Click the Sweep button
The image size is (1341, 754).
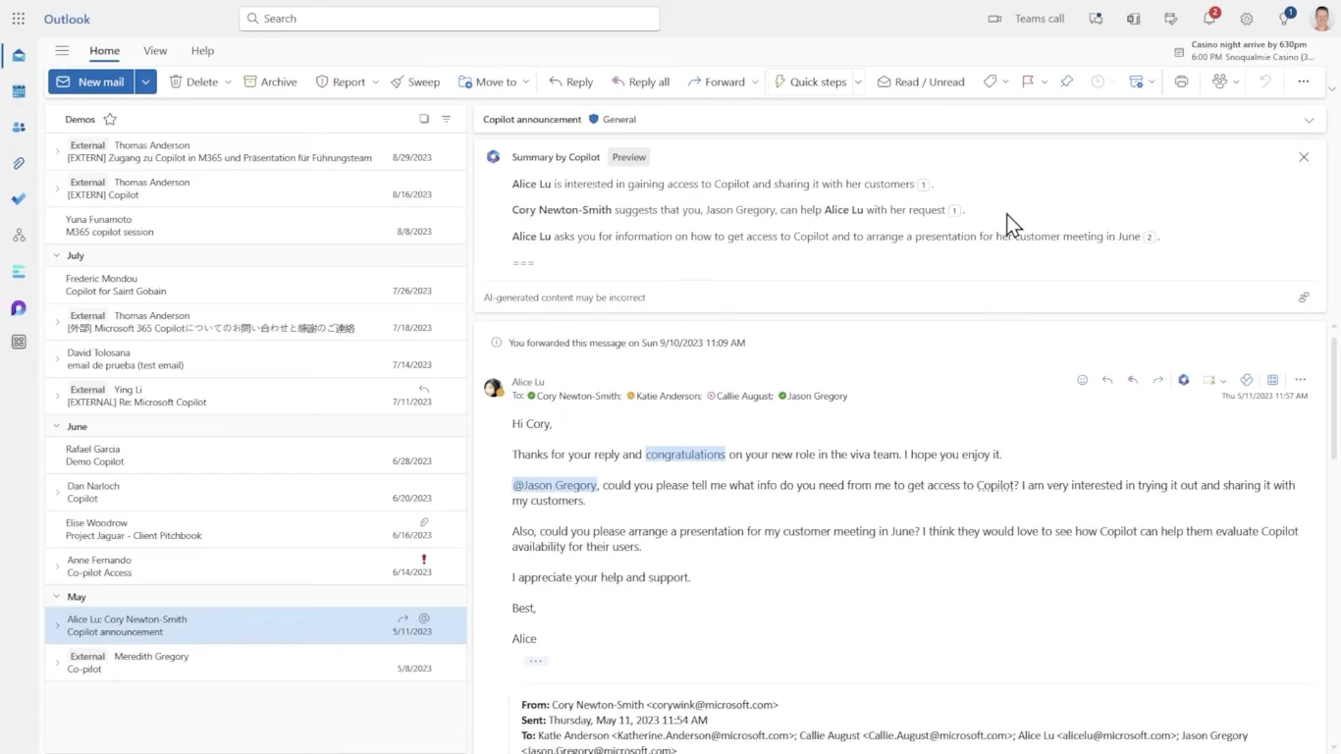(x=415, y=81)
